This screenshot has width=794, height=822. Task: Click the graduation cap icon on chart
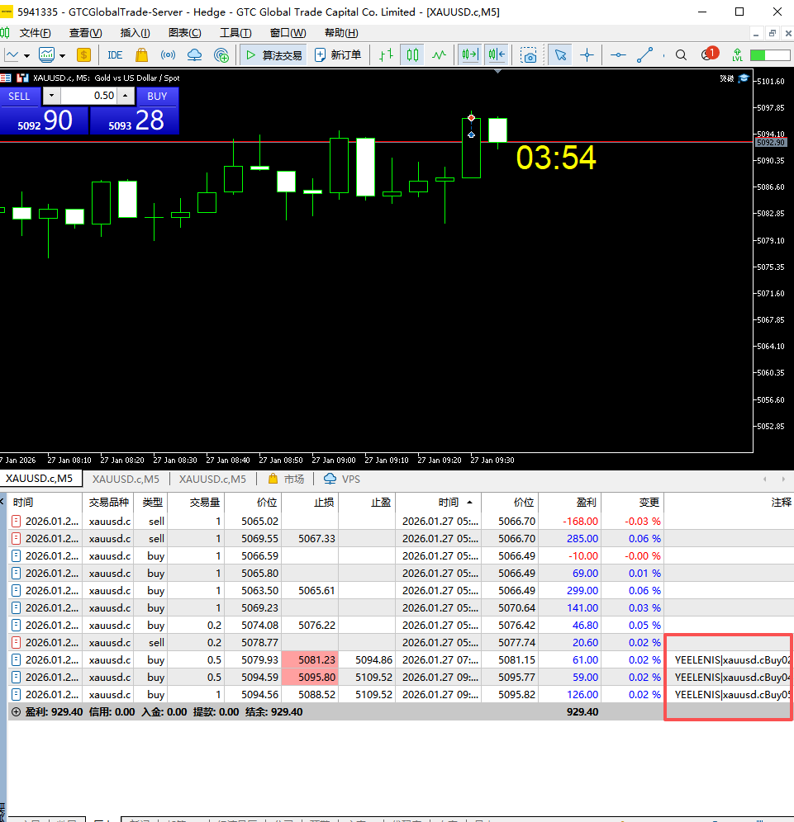tap(744, 78)
